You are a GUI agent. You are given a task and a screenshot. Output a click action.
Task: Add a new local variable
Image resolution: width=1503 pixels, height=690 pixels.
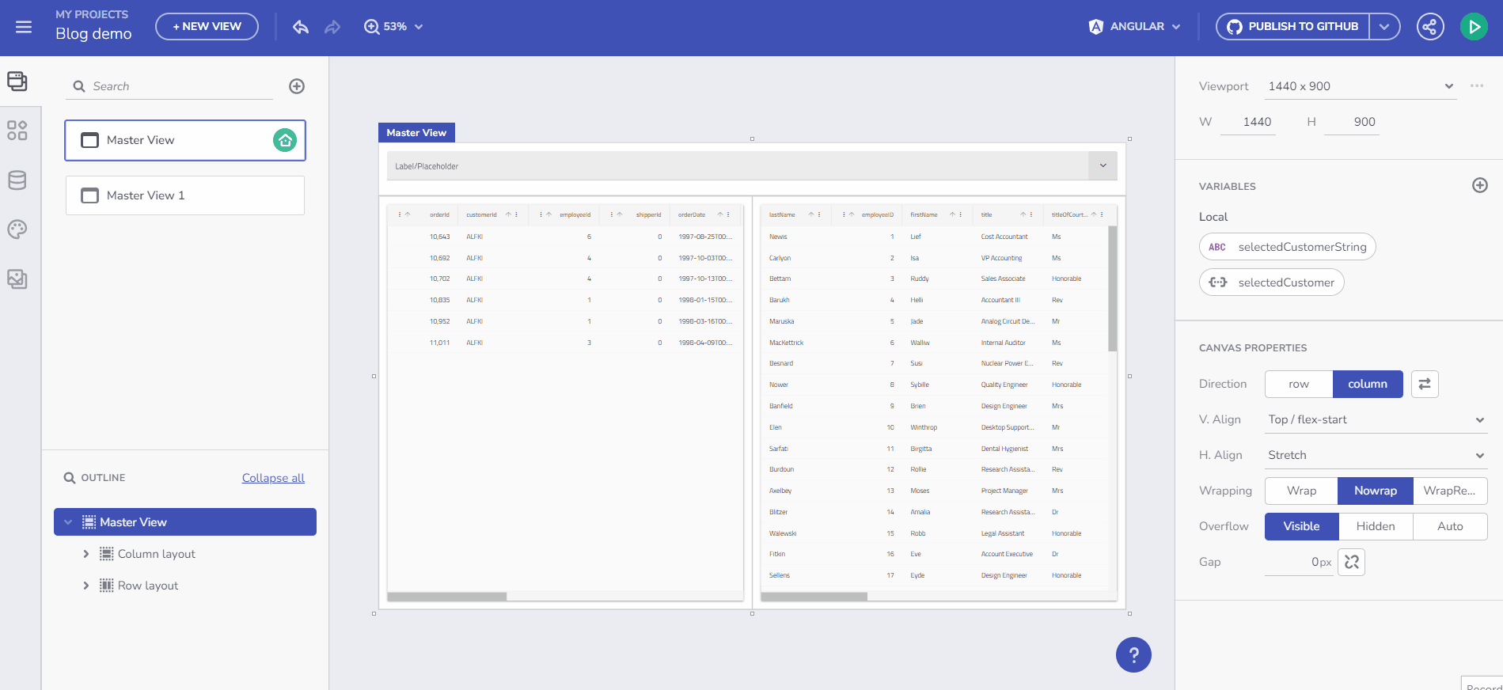[1479, 185]
